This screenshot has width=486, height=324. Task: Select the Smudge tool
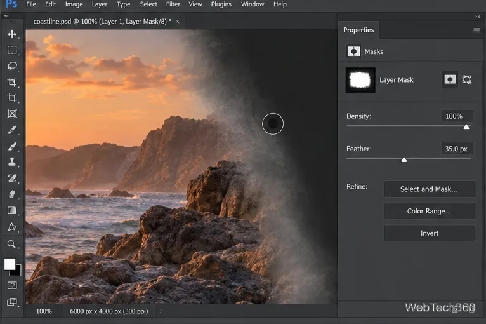pyautogui.click(x=12, y=194)
